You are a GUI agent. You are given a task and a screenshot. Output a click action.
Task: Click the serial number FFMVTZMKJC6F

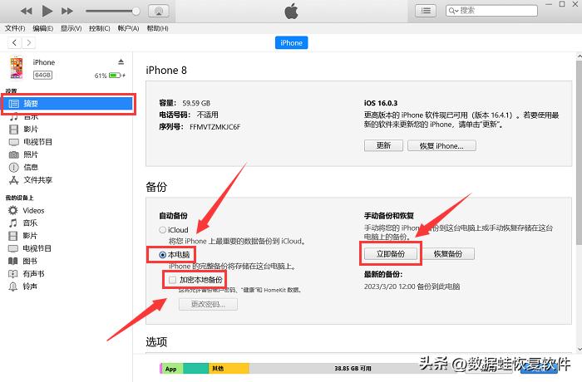pos(215,127)
